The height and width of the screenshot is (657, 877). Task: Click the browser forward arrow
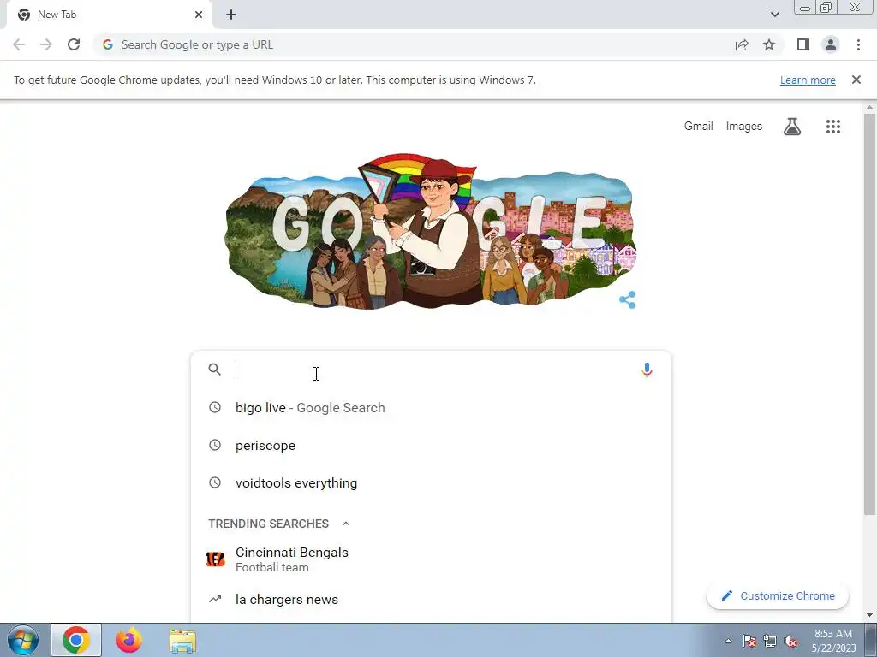click(x=46, y=44)
